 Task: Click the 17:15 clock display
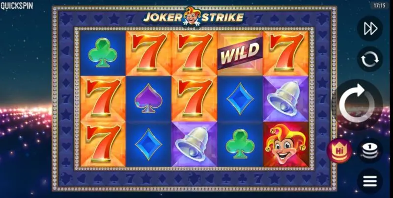(x=379, y=5)
